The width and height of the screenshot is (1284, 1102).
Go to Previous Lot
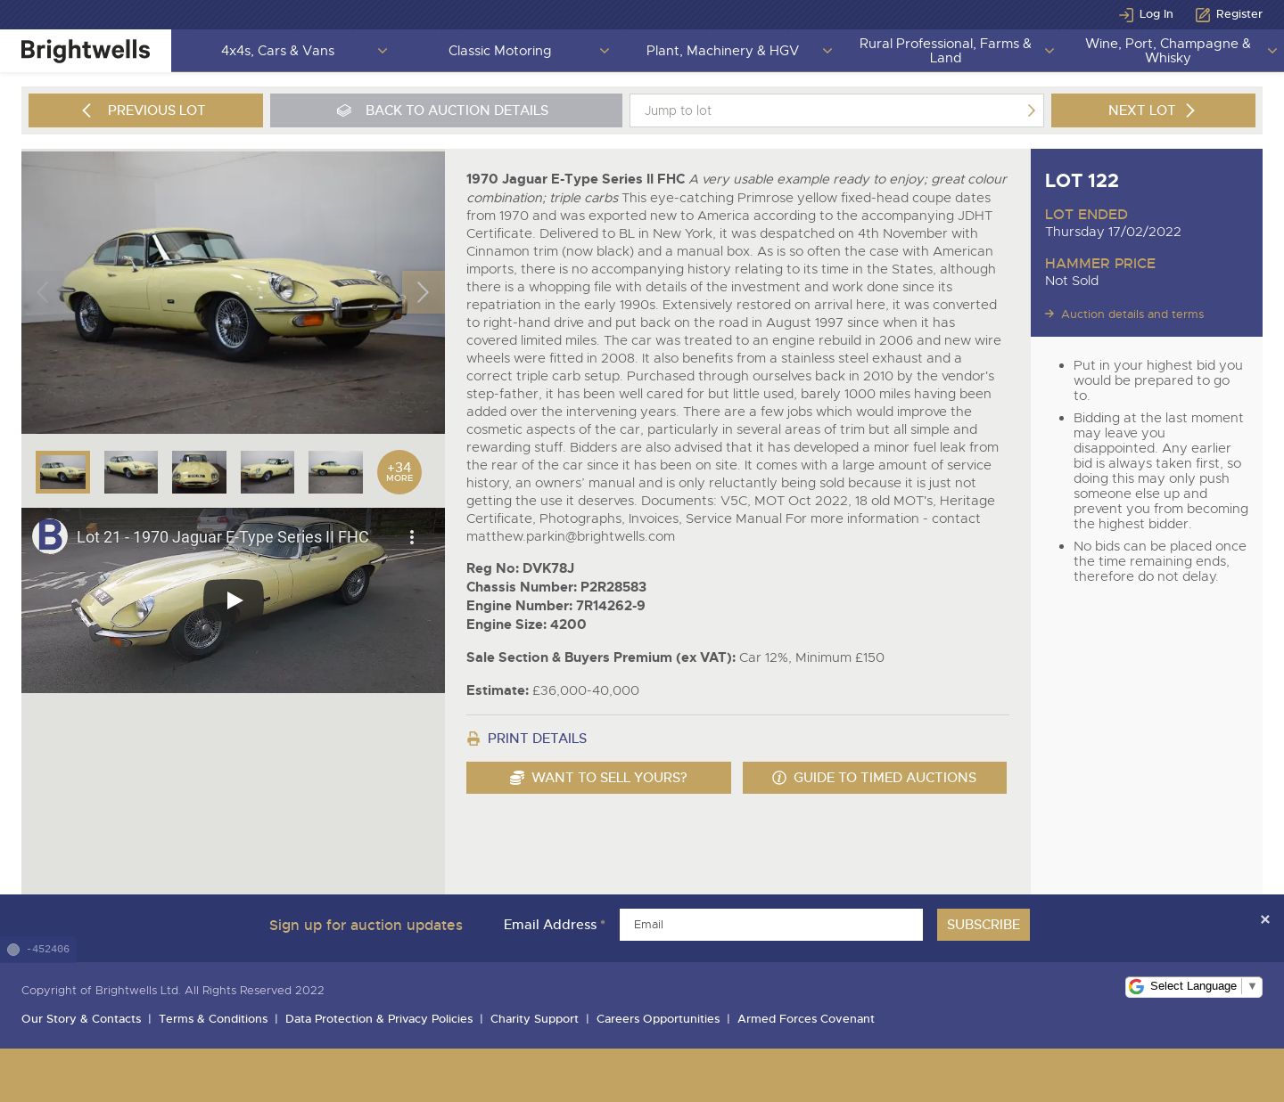[145, 110]
